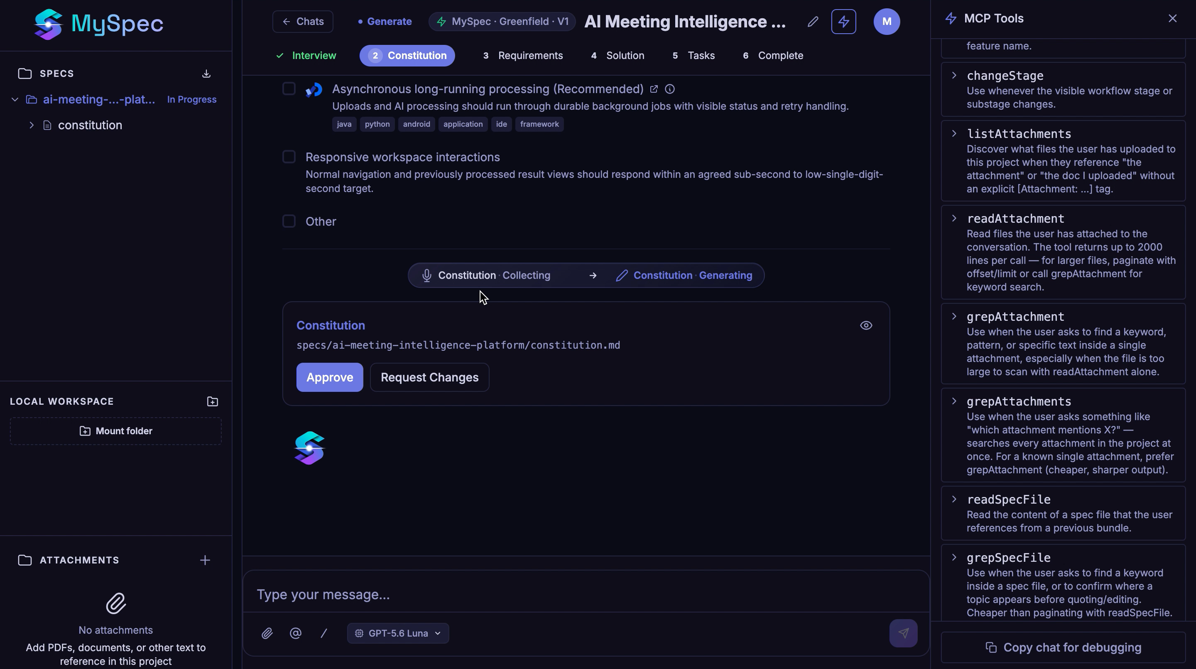This screenshot has height=669, width=1196.
Task: Click the download specs icon
Action: 206,74
